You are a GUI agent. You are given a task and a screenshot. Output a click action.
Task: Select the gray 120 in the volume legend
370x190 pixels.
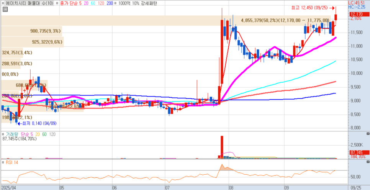(52, 134)
